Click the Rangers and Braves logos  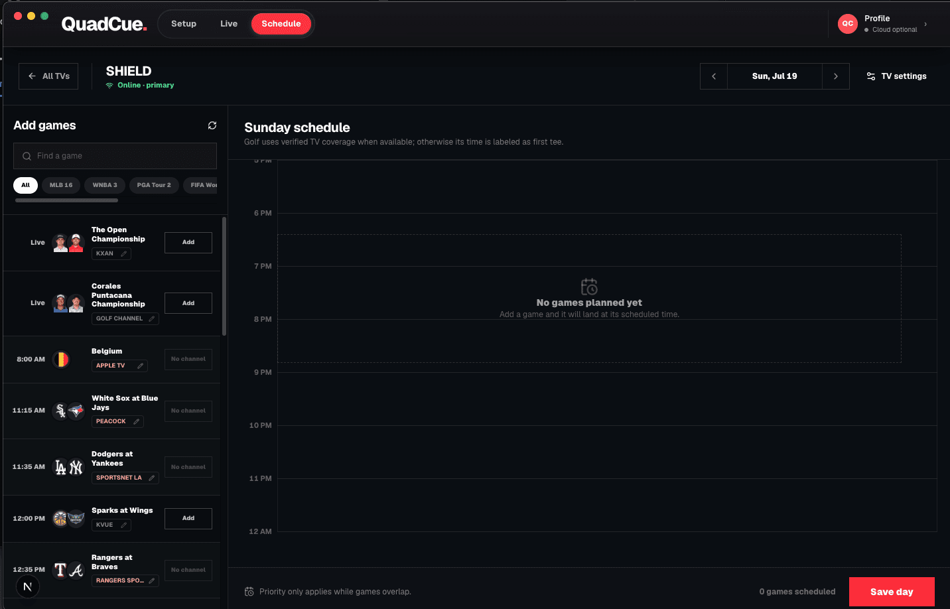[x=68, y=570]
